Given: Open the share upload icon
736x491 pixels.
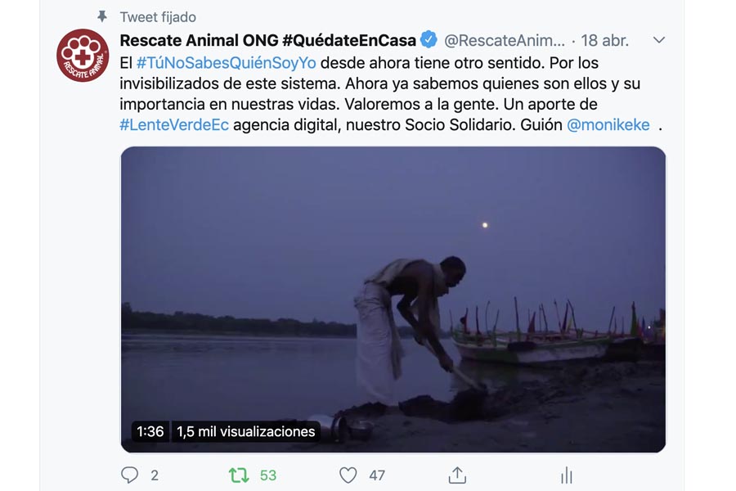Looking at the screenshot, I should 457,475.
